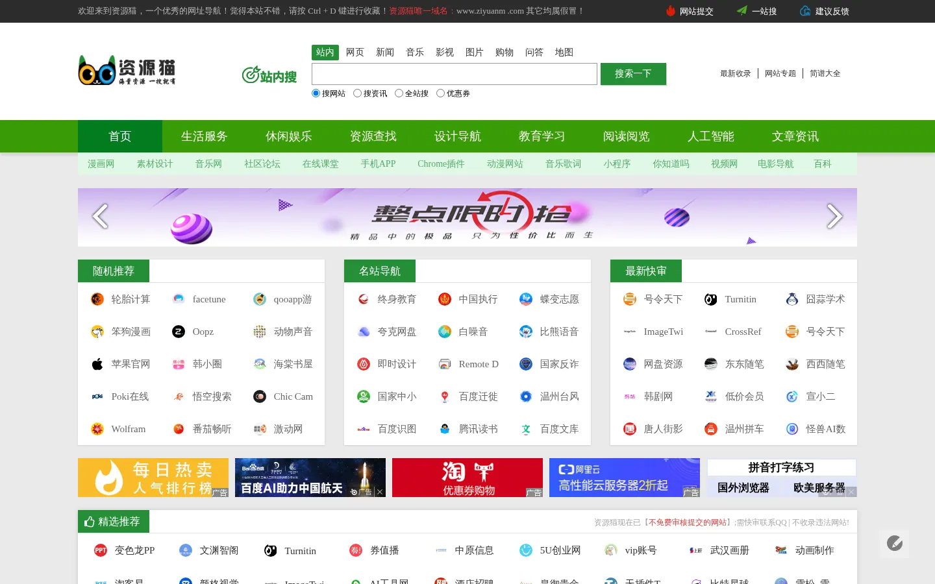Click the Turnitin icon in 最新快审
Viewport: 935px width, 584px height.
pos(711,299)
